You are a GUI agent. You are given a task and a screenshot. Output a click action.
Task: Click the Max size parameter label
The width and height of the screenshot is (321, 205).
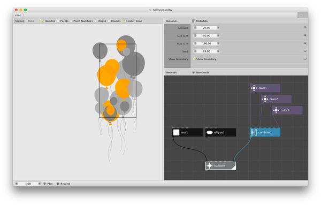(182, 43)
